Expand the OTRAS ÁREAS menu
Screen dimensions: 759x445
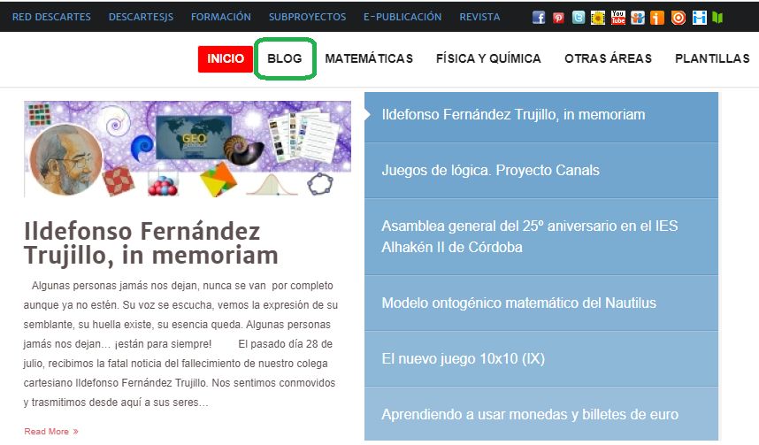pos(608,58)
